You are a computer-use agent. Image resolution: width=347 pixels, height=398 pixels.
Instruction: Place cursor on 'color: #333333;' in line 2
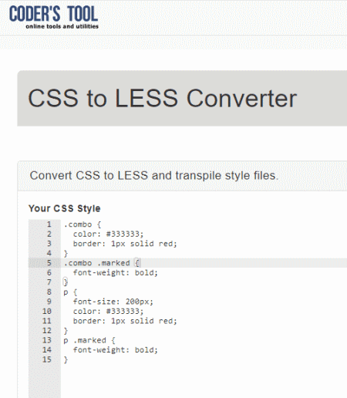click(x=108, y=234)
